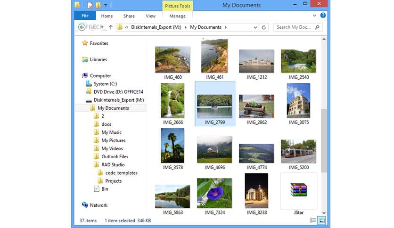Select IMG_2540 thumbnail

(x=298, y=61)
